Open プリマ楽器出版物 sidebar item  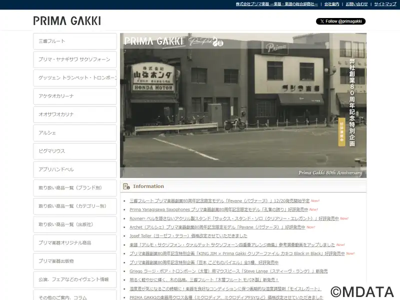pos(75,261)
